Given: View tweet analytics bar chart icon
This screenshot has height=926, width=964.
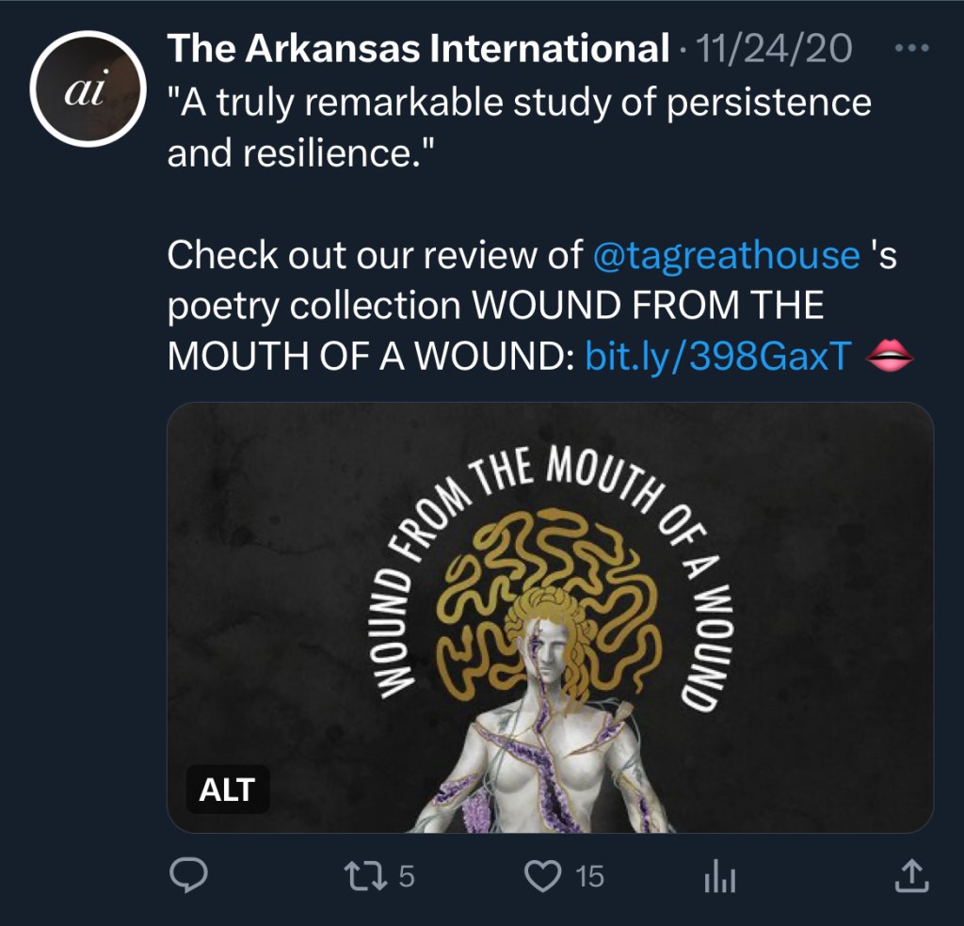Looking at the screenshot, I should tap(720, 875).
